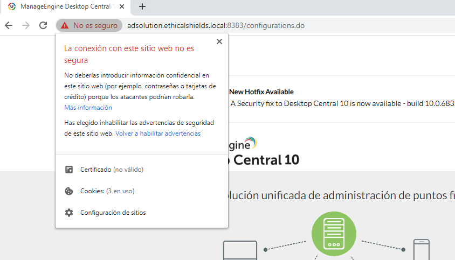Image resolution: width=455 pixels, height=260 pixels.
Task: Click the ManageEngine tab favicon
Action: click(12, 6)
